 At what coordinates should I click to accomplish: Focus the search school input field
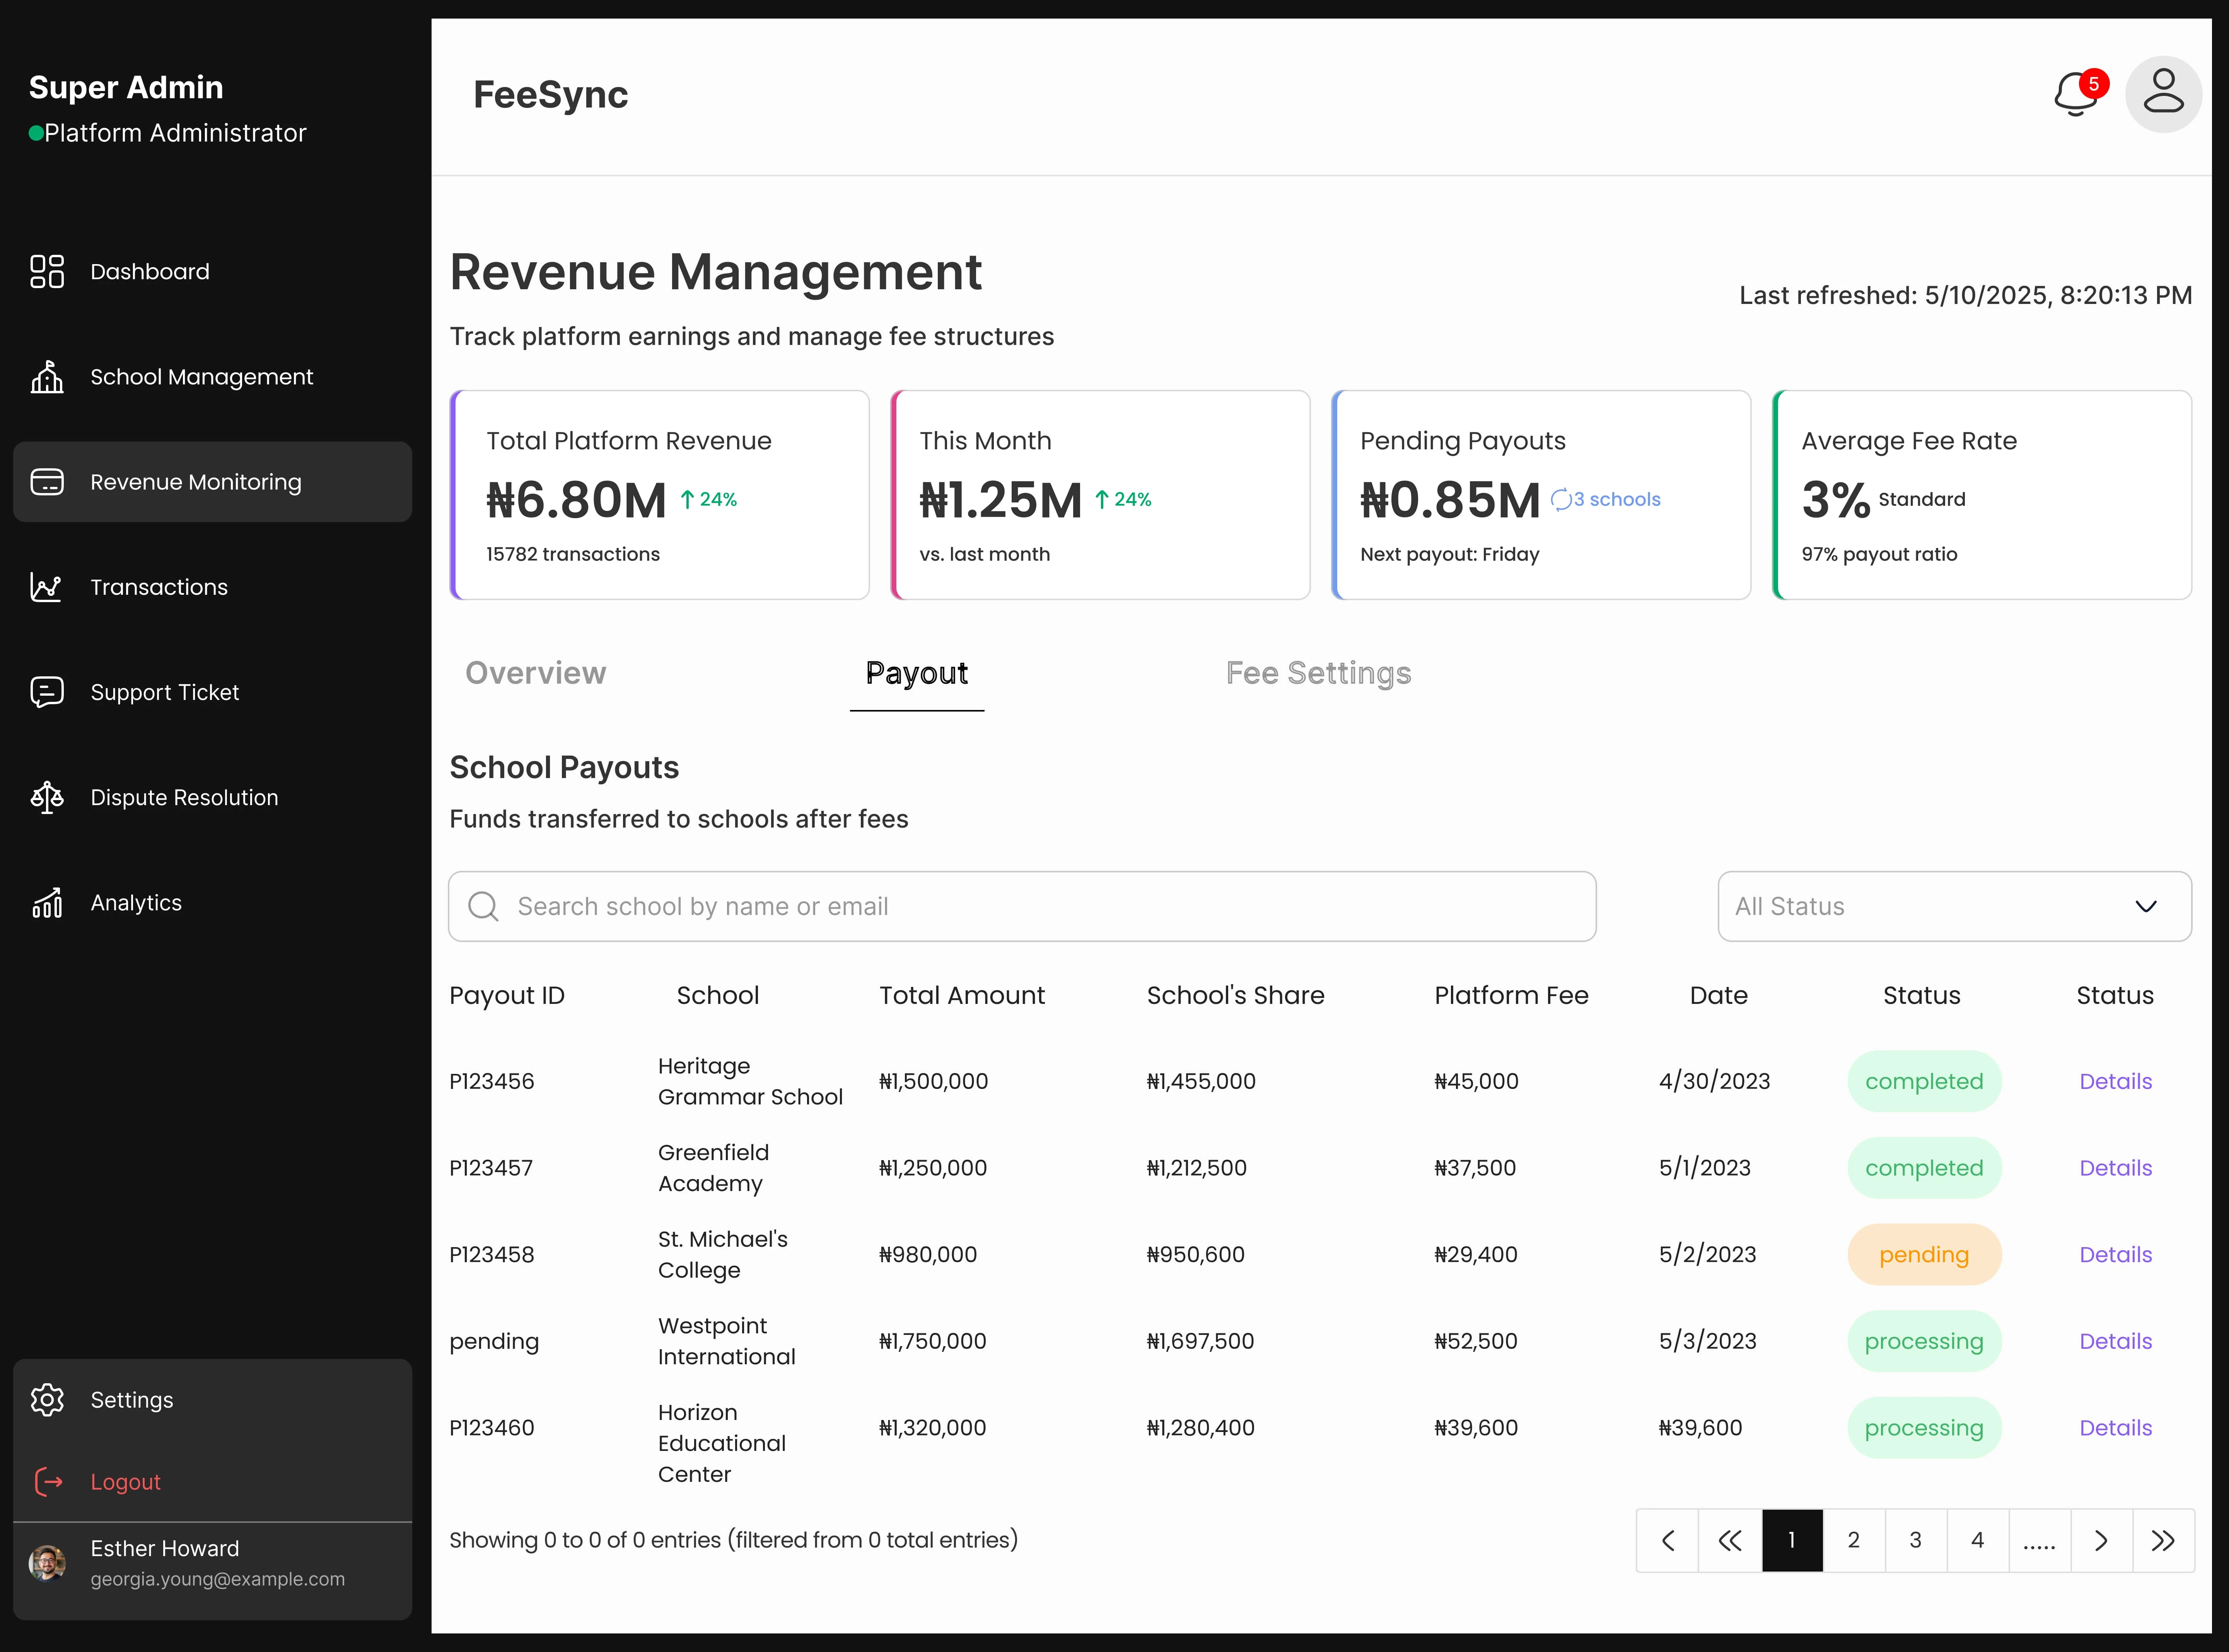[1022, 906]
